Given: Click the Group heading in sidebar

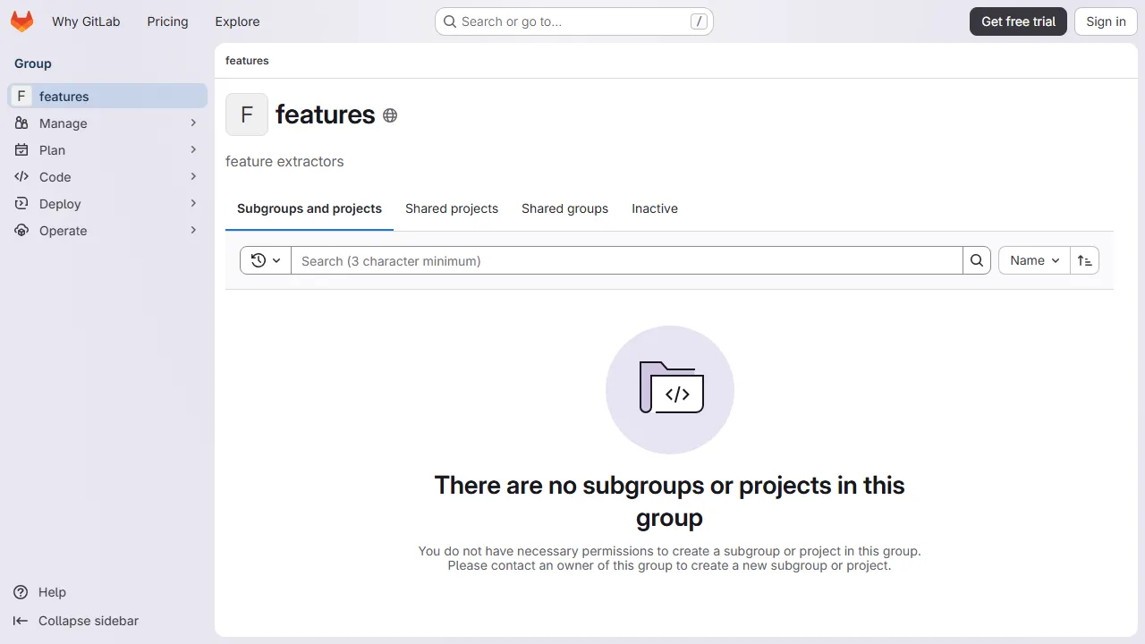Looking at the screenshot, I should point(33,64).
